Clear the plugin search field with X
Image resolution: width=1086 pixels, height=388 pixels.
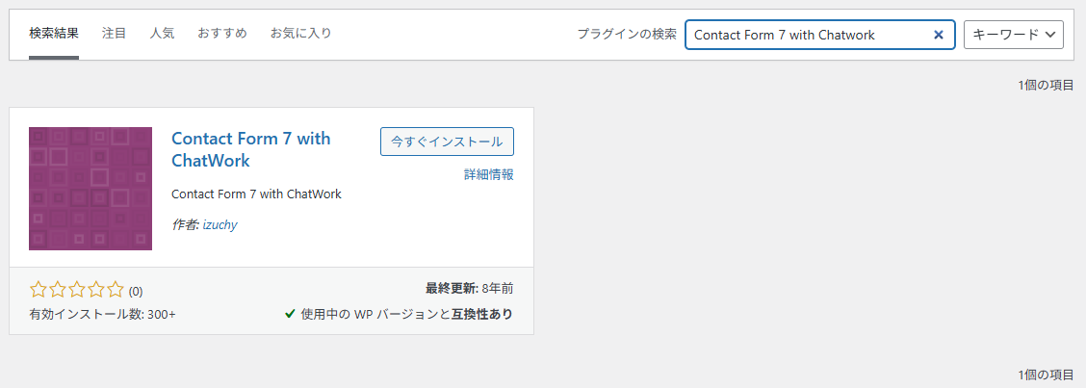pos(939,35)
